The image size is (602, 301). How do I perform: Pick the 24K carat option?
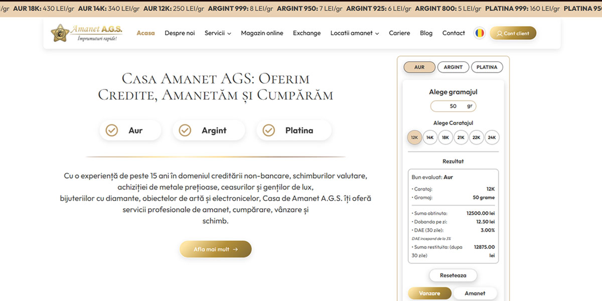click(492, 137)
